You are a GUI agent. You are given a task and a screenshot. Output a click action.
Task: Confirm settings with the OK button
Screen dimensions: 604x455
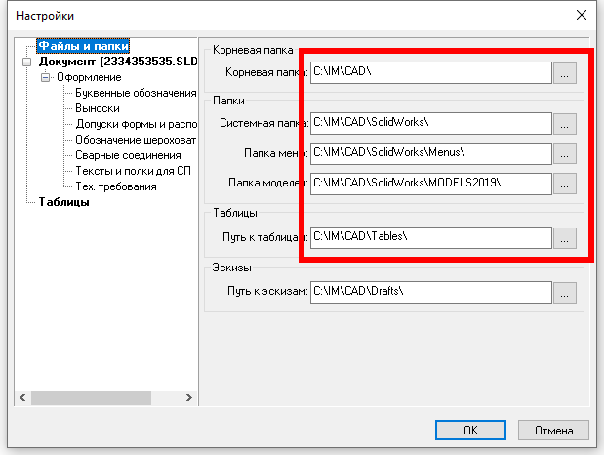tap(470, 430)
